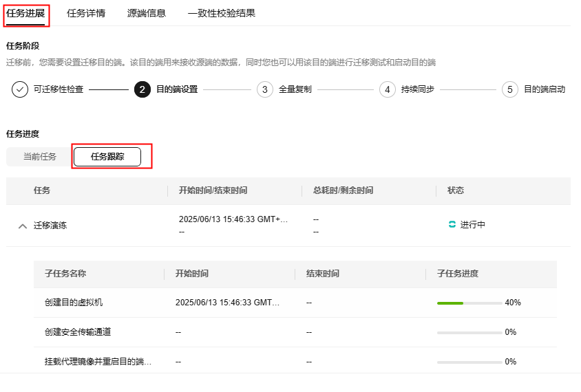The height and width of the screenshot is (392, 581).
Task: Click the completed 可迁移性检查 step checkmark icon
Action: click(20, 89)
